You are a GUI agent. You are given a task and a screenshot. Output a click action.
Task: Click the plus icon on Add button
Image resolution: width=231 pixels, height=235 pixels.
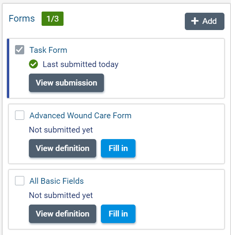[x=195, y=21]
